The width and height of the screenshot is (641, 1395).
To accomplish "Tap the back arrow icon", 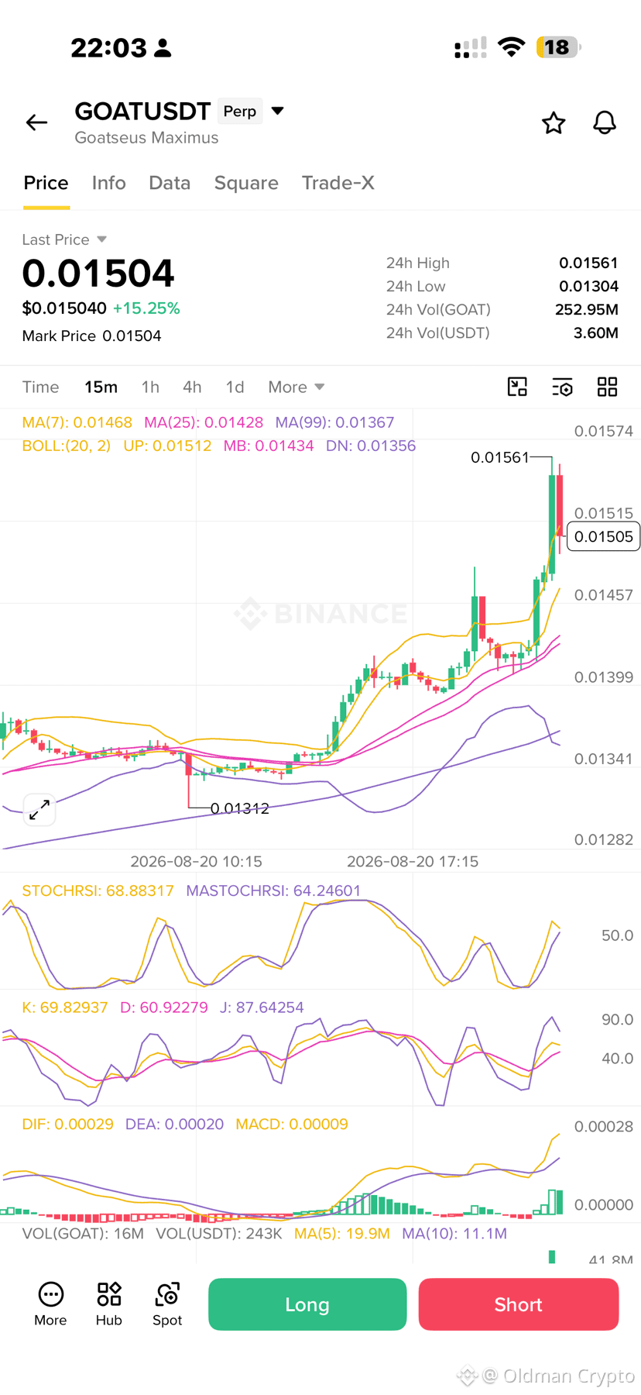I will (x=36, y=122).
